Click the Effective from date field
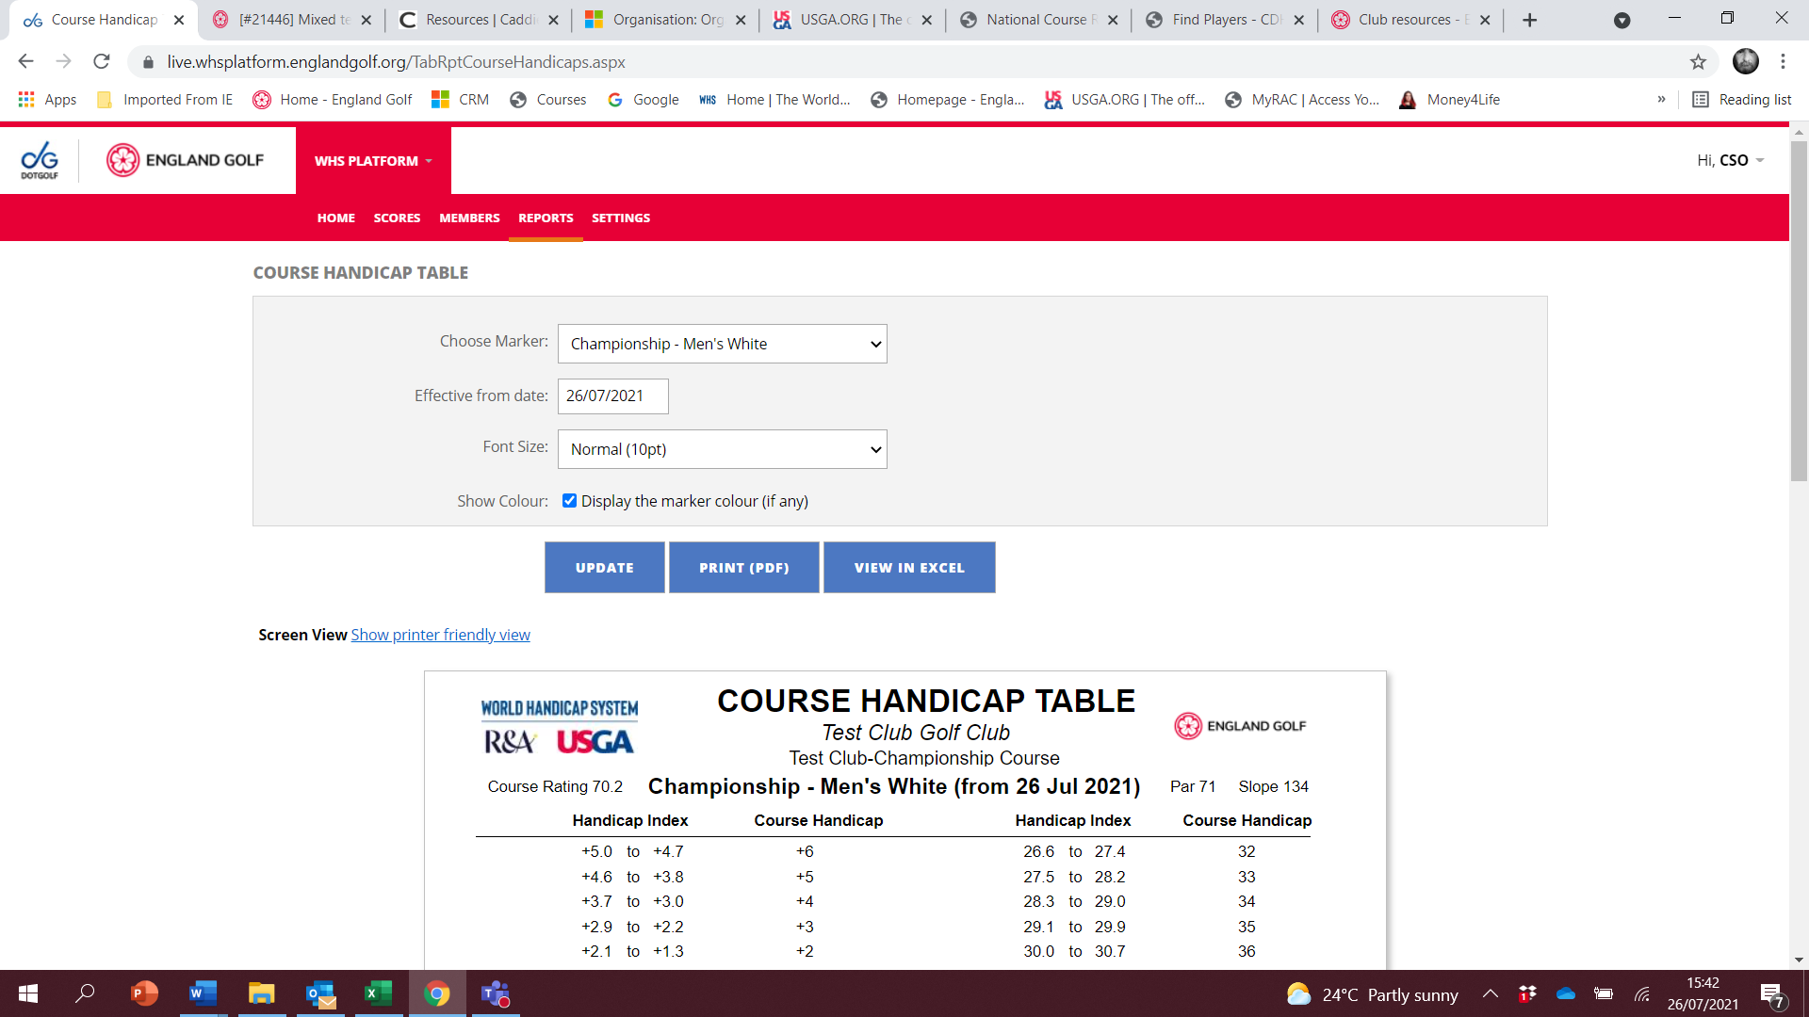Image resolution: width=1809 pixels, height=1017 pixels. [612, 396]
